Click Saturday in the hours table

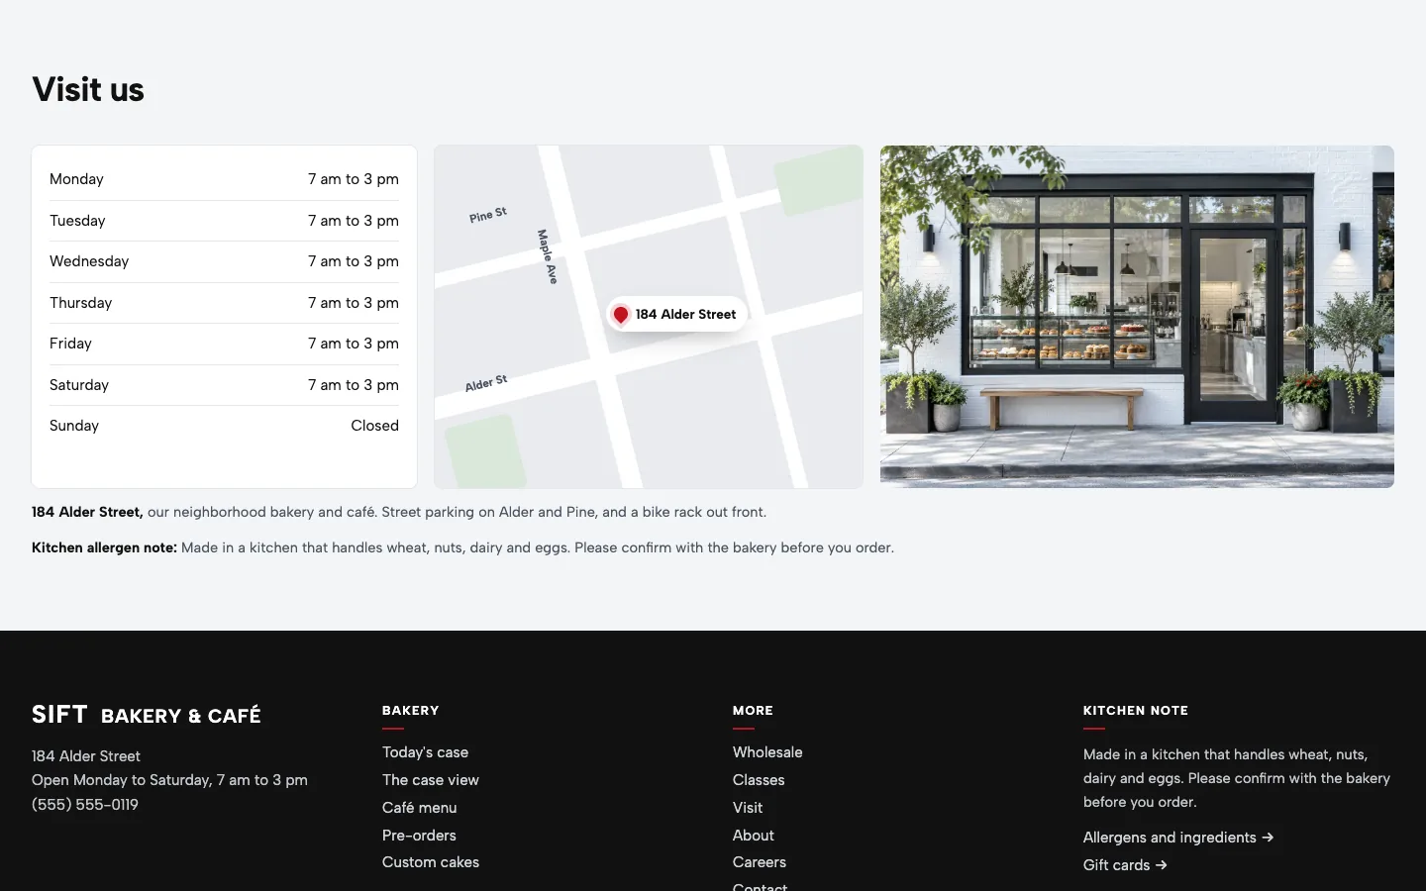[79, 385]
